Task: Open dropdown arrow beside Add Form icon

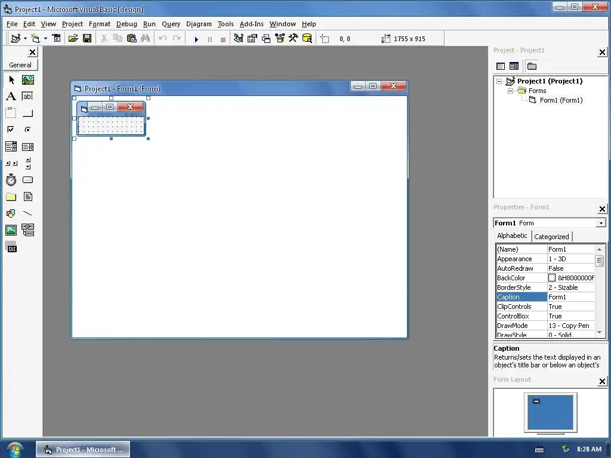Action: tap(45, 38)
